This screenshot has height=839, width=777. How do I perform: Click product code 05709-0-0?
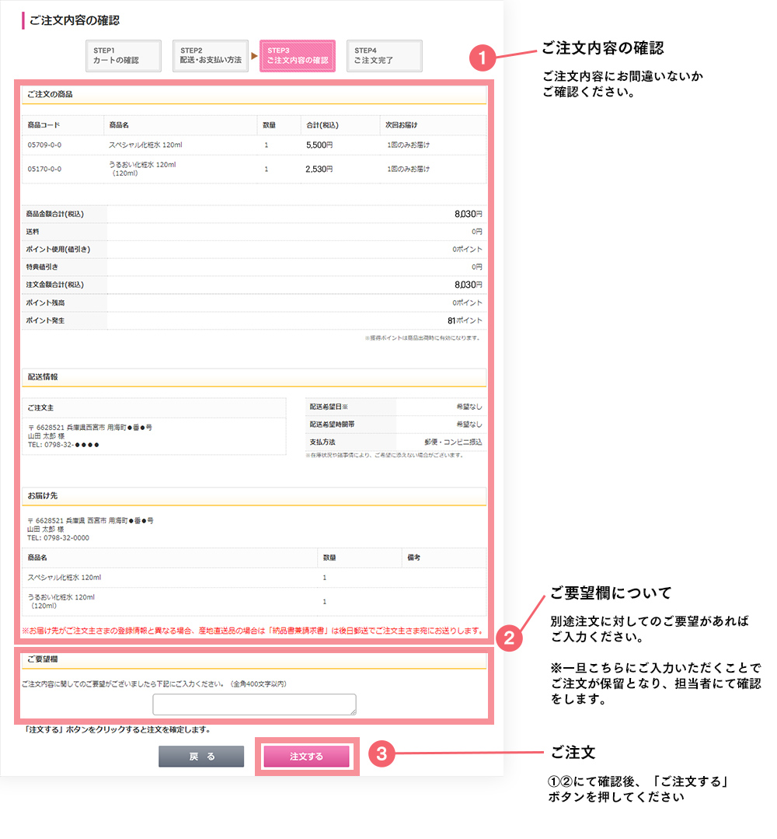(44, 145)
